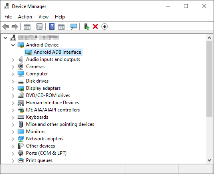Viewport: 214px width, 174px height.
Task: Open the Action menu
Action: [25, 17]
